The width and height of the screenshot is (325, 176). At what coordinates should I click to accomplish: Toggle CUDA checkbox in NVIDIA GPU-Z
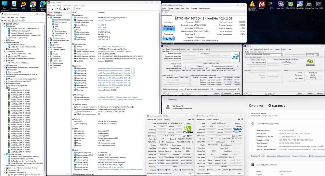[x=166, y=170]
